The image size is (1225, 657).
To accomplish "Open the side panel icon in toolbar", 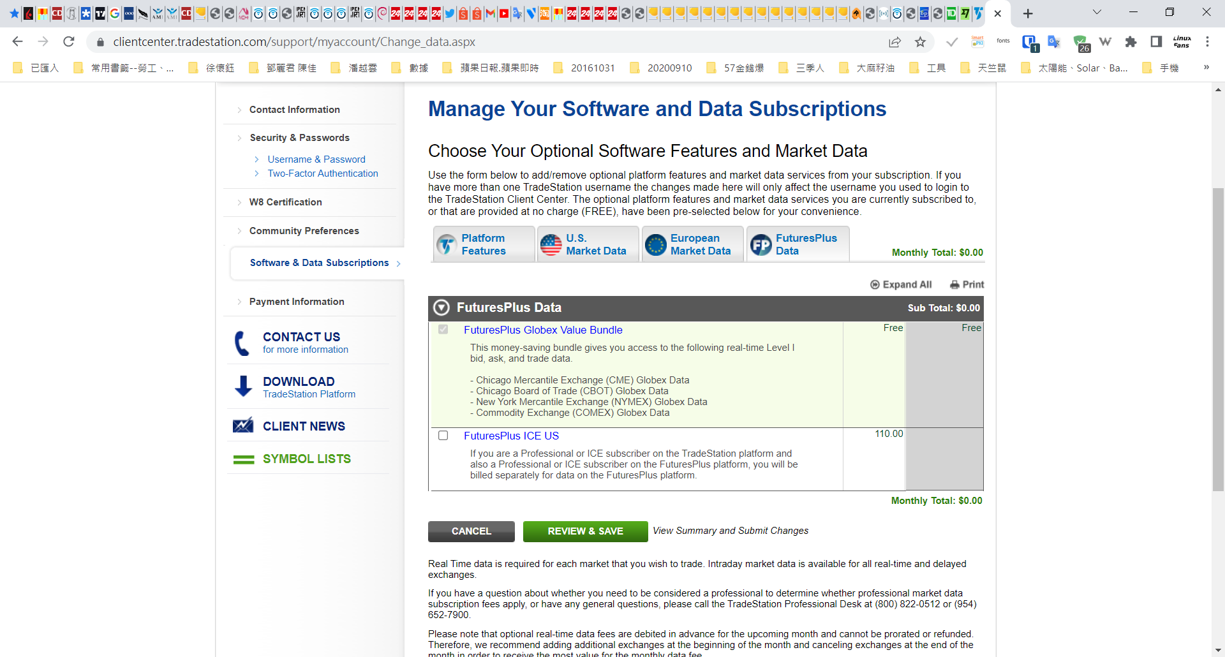I will [x=1156, y=41].
